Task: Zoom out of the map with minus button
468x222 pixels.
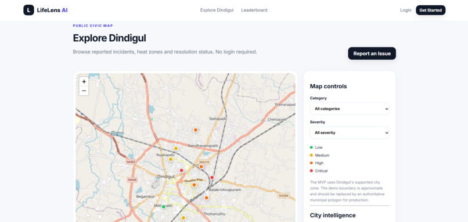Action: click(x=84, y=91)
